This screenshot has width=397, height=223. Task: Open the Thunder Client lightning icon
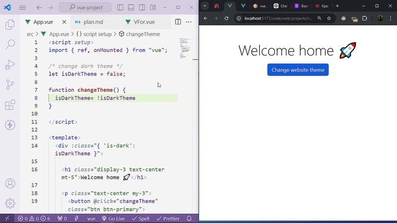[x=10, y=125]
